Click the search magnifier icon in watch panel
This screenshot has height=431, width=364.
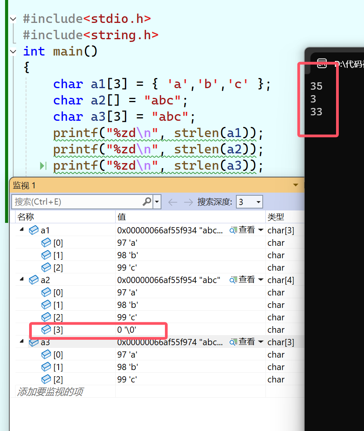point(147,202)
